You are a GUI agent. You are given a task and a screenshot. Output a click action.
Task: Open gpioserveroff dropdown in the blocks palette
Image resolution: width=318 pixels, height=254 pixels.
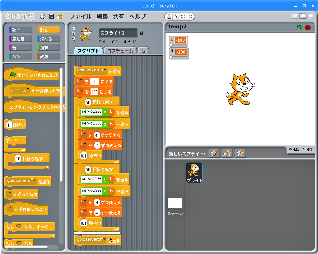(x=35, y=181)
